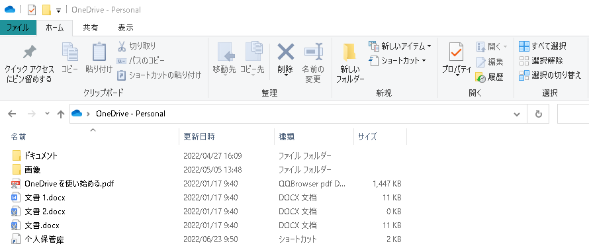The width and height of the screenshot is (589, 246).
Task: Sort by Date modified (更新日時) header
Action: pos(199,137)
